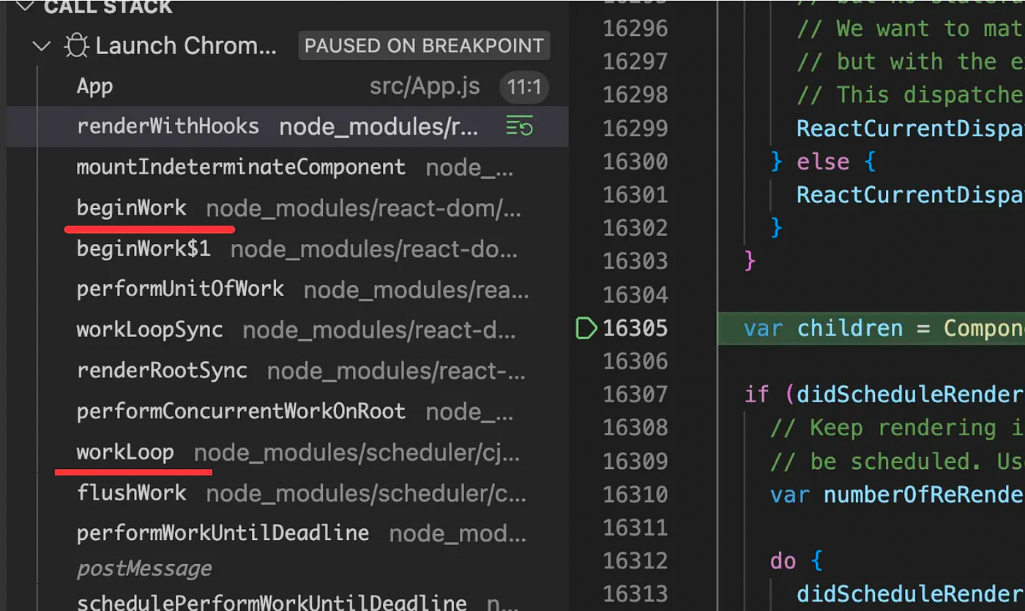Select the workLoopSync stack frame
Screen dimensions: 1025x611
[287, 330]
